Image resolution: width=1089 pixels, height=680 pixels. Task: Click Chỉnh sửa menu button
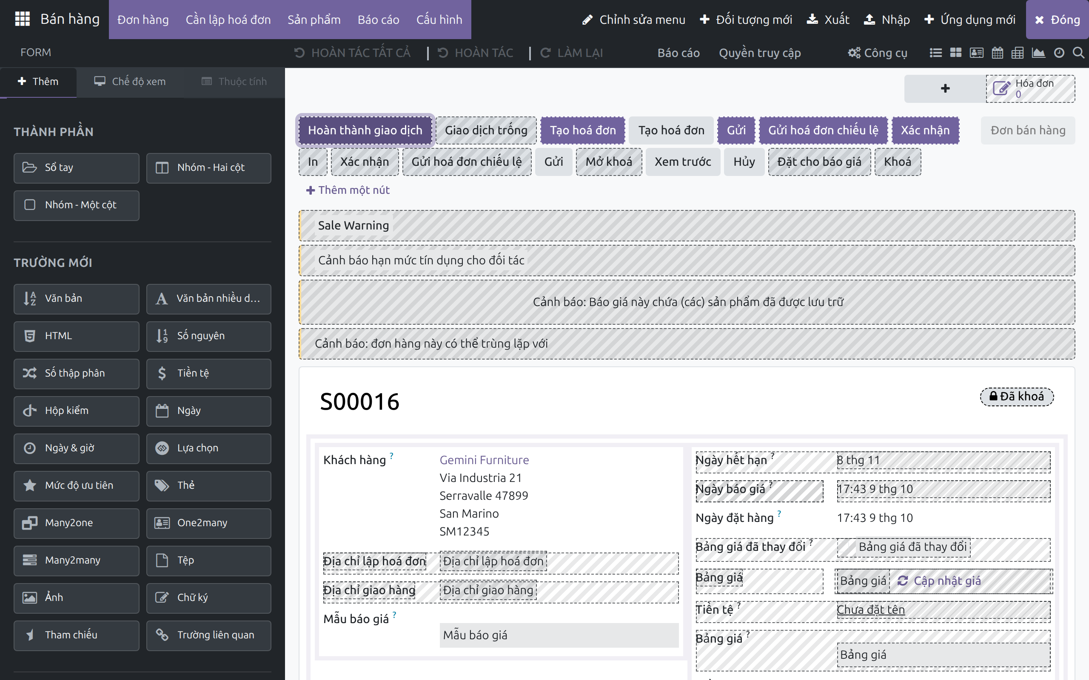click(633, 20)
